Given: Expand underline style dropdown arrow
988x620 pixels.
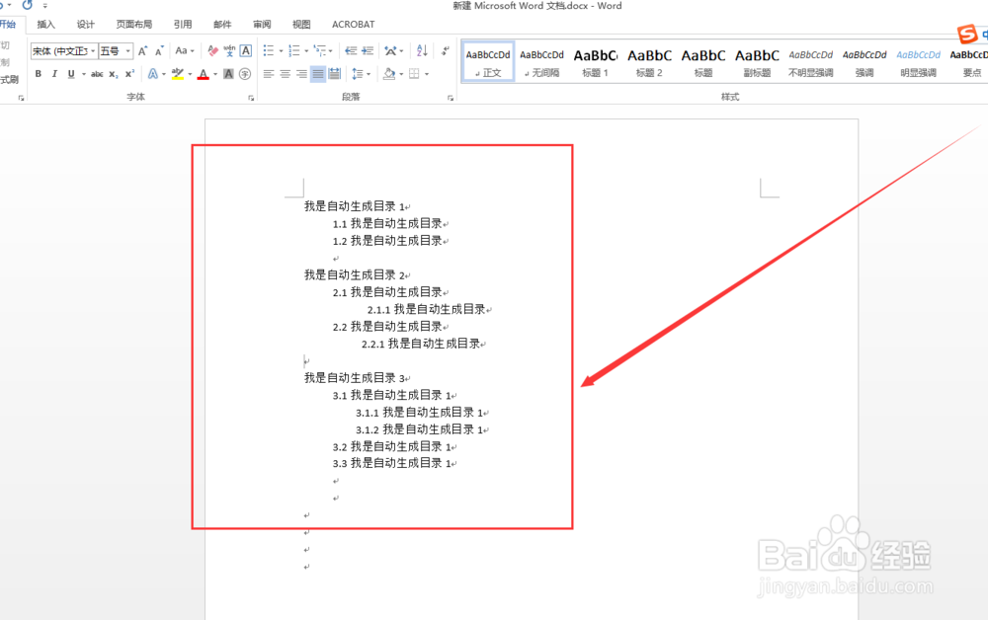Looking at the screenshot, I should [83, 74].
